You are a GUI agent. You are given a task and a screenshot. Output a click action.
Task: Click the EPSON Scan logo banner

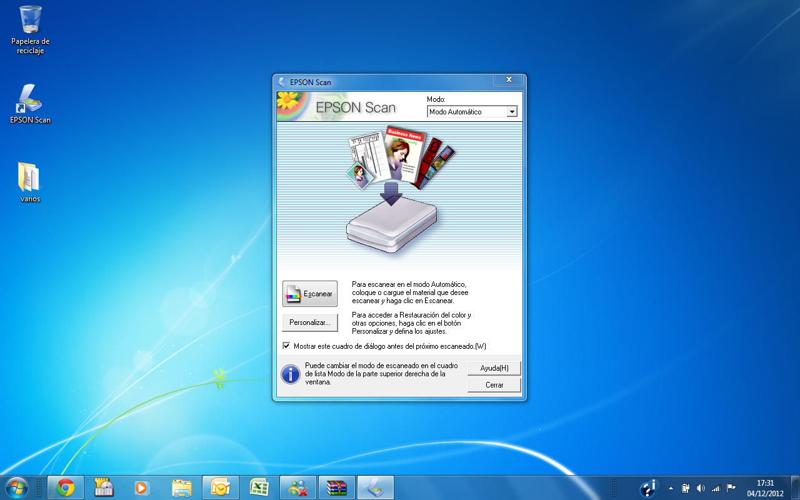[x=351, y=107]
